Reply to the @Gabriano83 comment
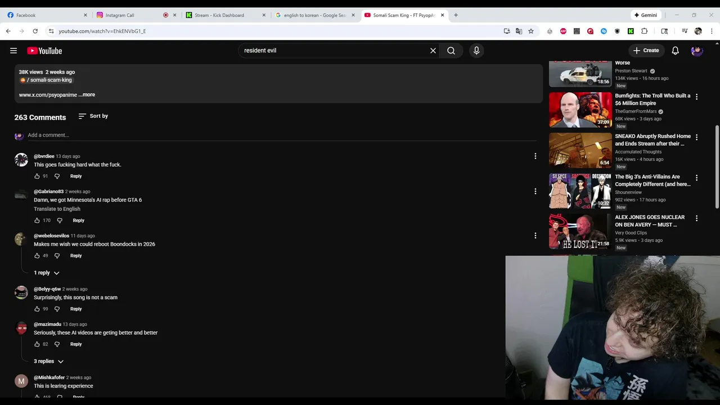Viewport: 720px width, 405px height. coord(78,220)
